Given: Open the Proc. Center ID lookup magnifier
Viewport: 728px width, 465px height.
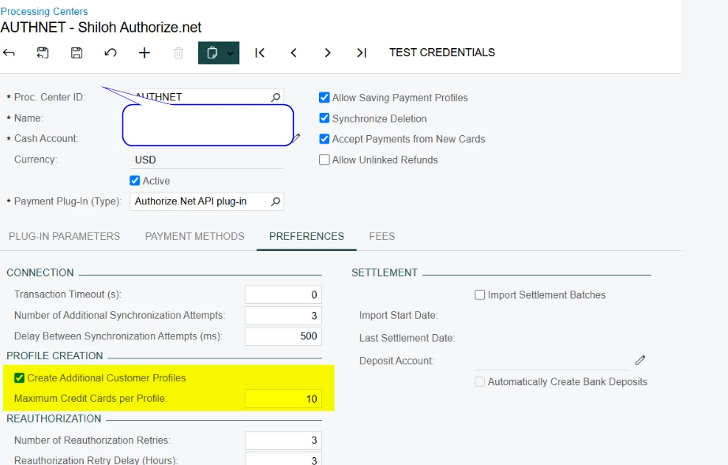Looking at the screenshot, I should click(x=276, y=97).
